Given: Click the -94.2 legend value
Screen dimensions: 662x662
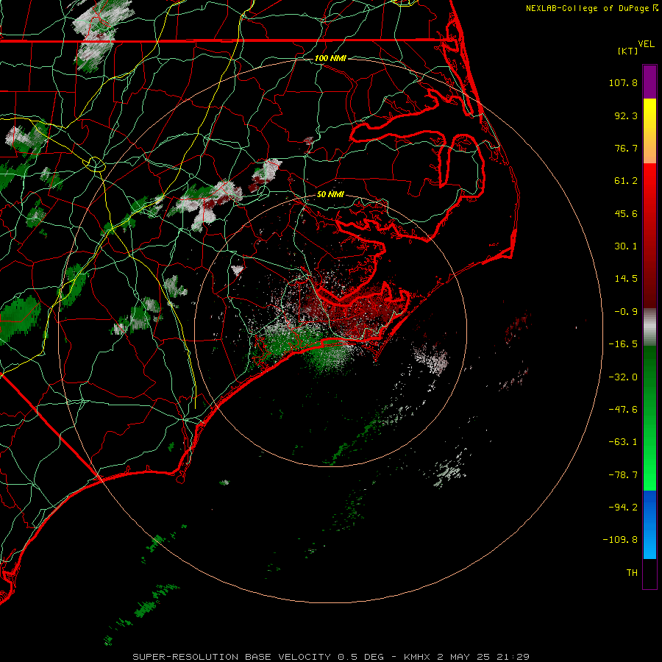Looking at the screenshot, I should click(623, 508).
